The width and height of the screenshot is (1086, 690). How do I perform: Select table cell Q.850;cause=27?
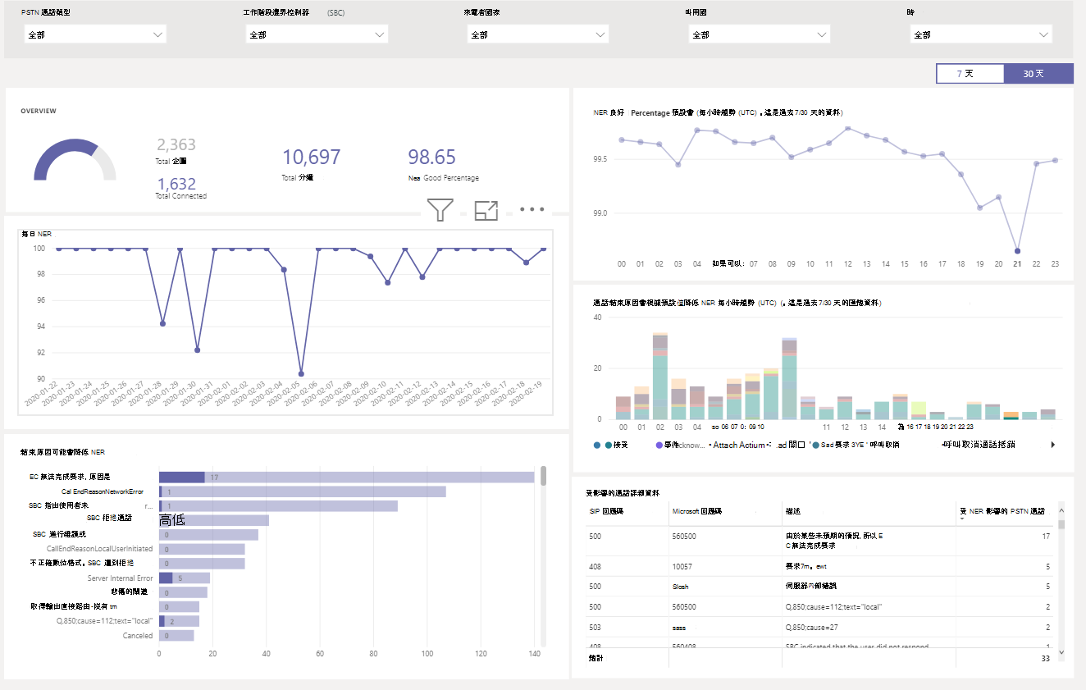point(813,627)
